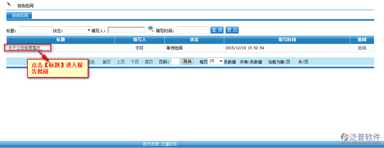The height and width of the screenshot is (148, 384).
Task: Click the magnifier icon beside 填写人 field
Action: (151, 29)
